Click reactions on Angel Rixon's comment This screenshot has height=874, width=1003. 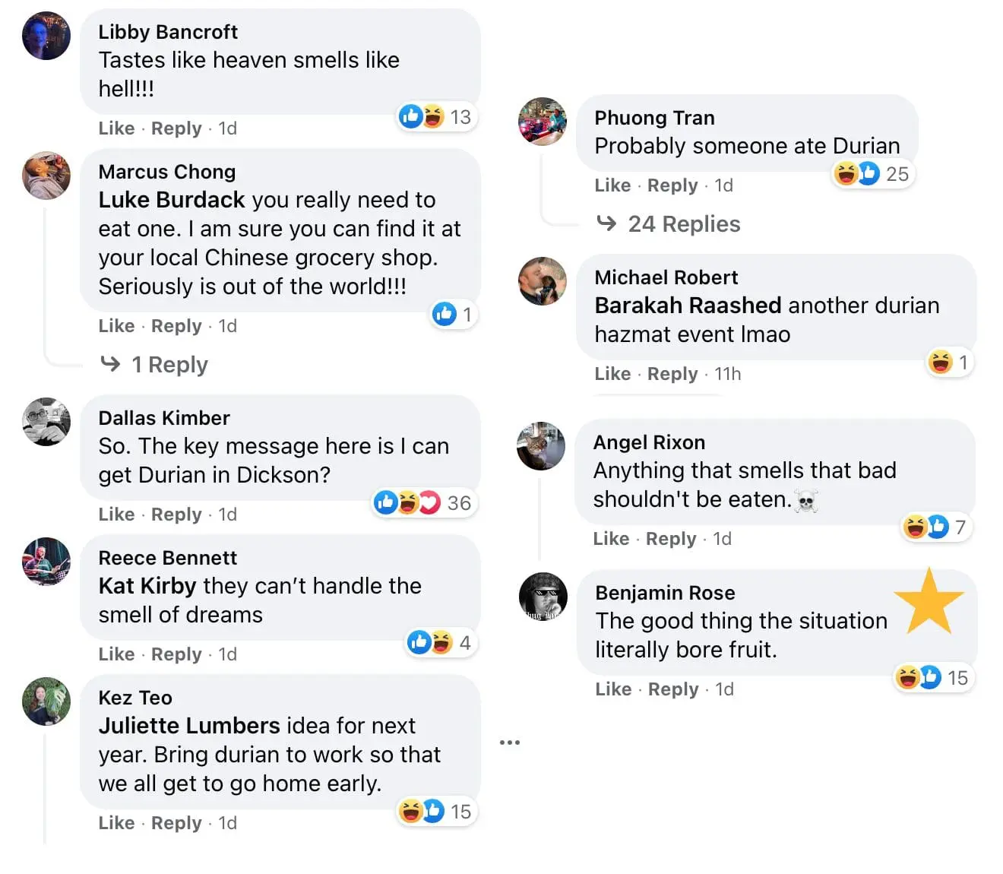[x=935, y=527]
